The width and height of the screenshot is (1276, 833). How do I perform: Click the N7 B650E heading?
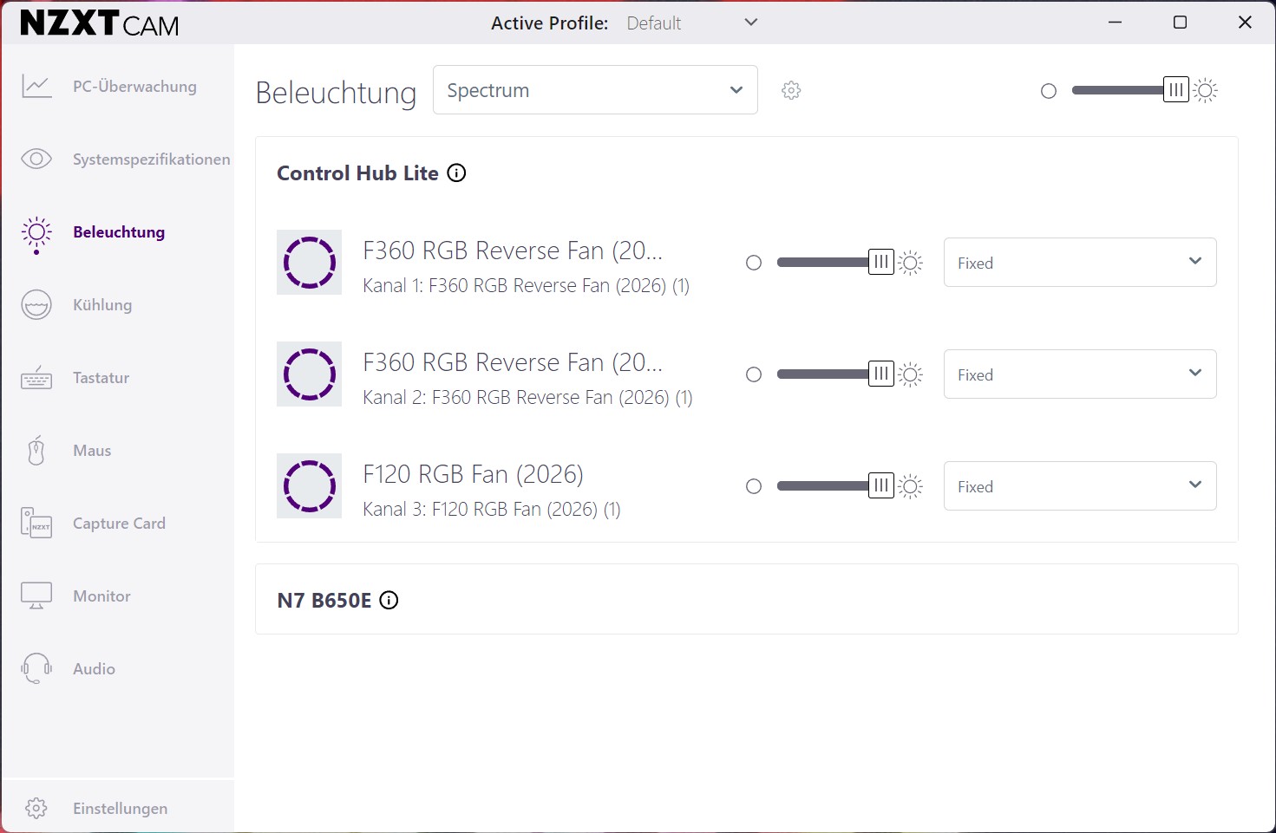(324, 601)
